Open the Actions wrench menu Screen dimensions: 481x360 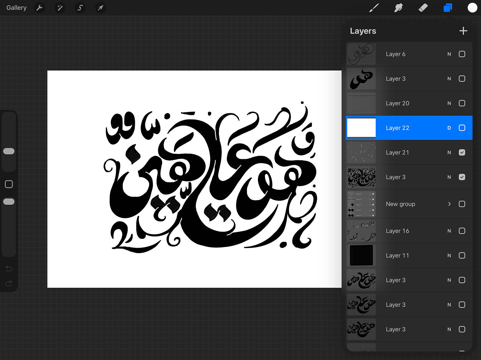point(39,8)
